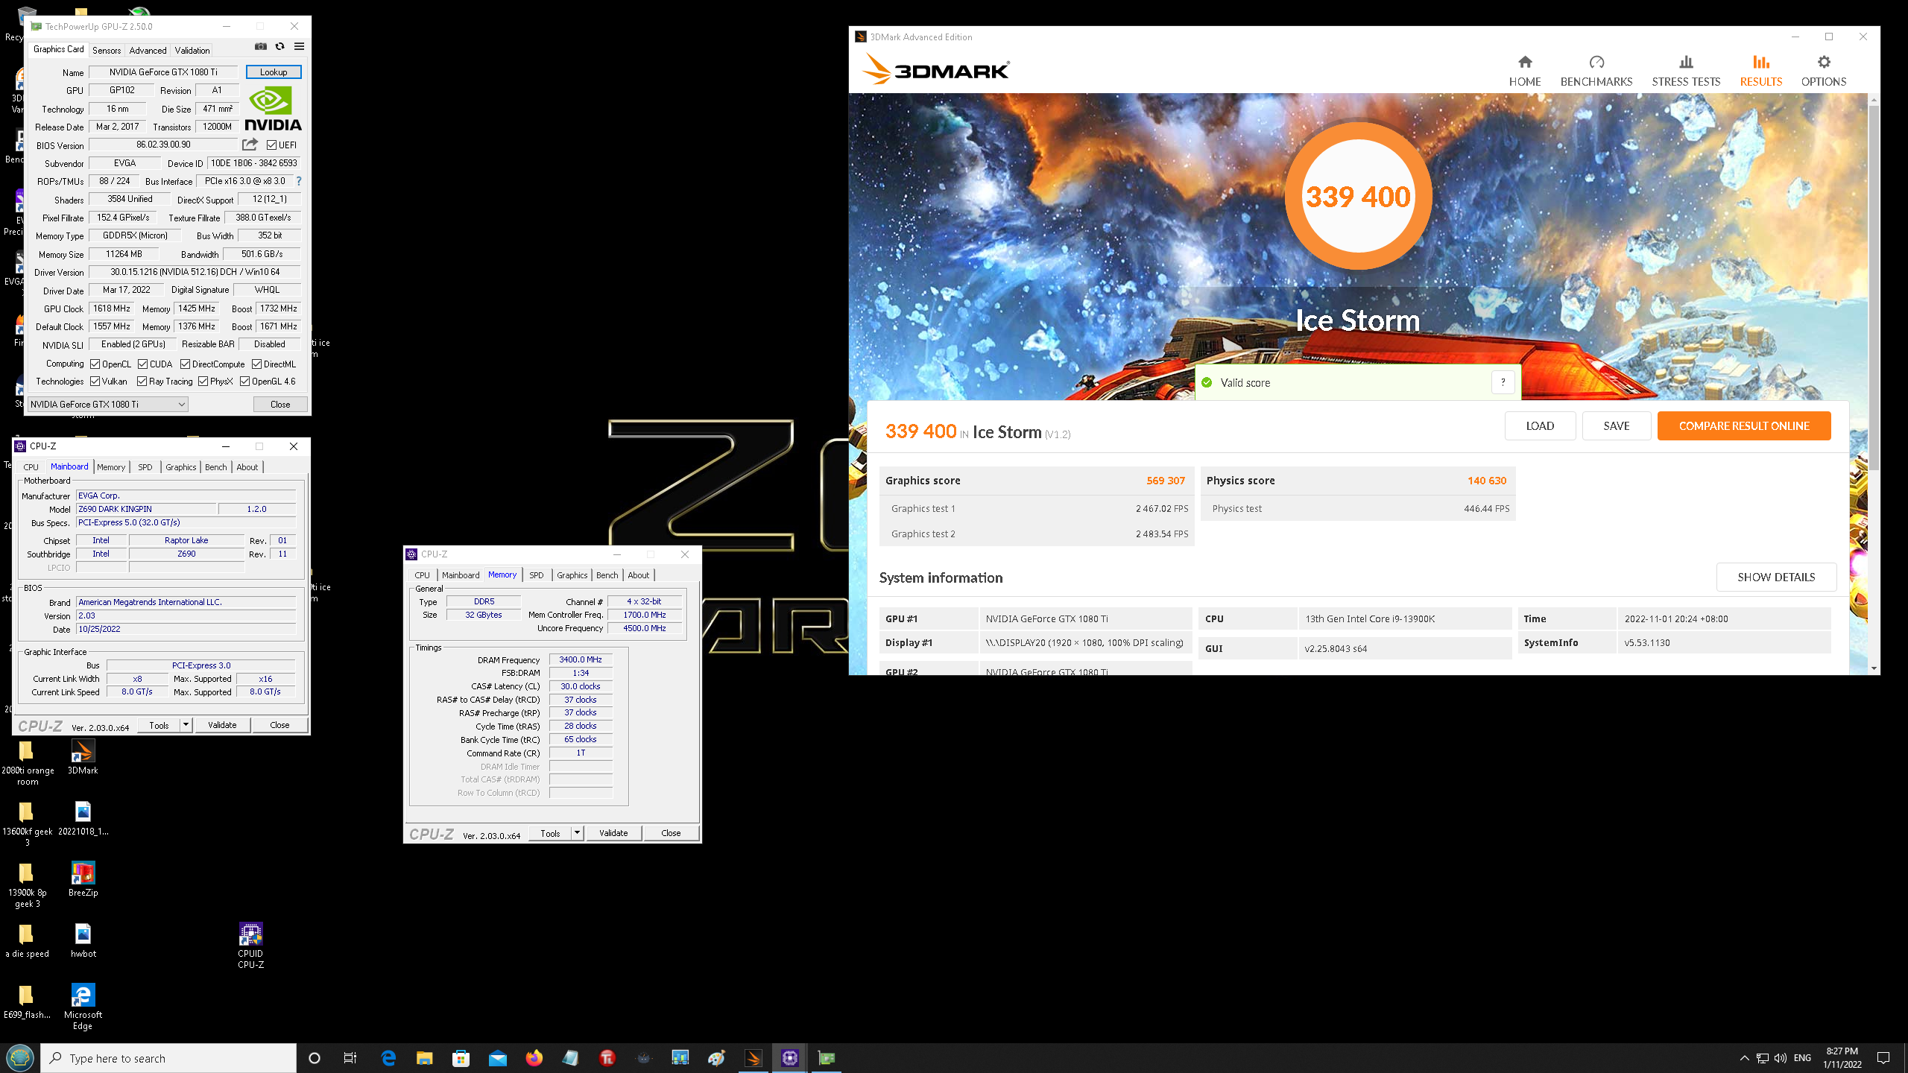
Task: Click the 3DMark vertical scrollbar thumb
Action: coord(1874,287)
